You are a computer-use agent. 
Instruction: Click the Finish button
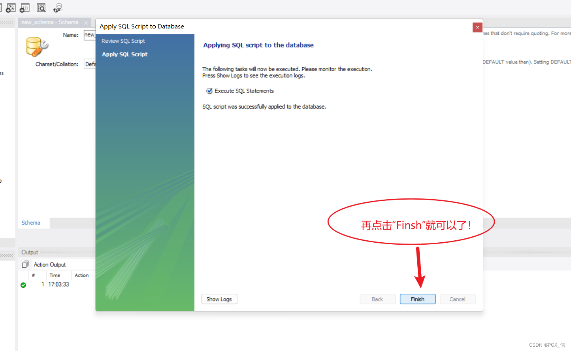click(x=418, y=299)
